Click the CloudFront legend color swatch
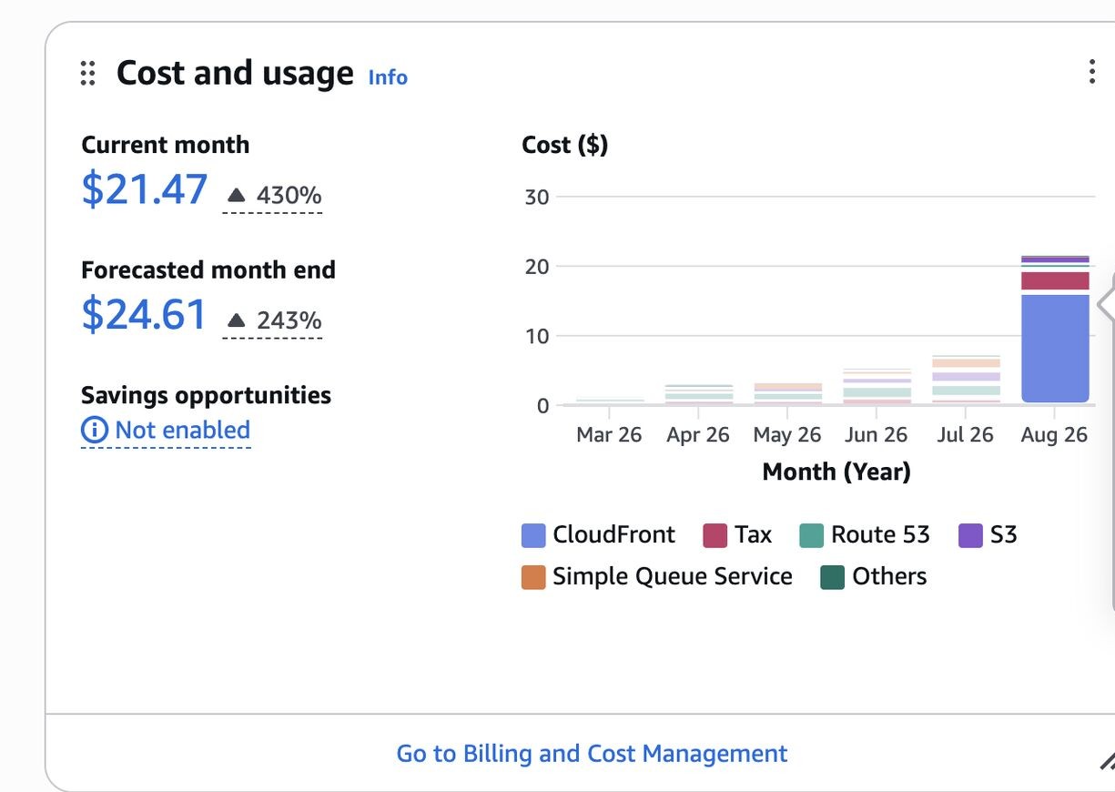The width and height of the screenshot is (1115, 792). 533,535
